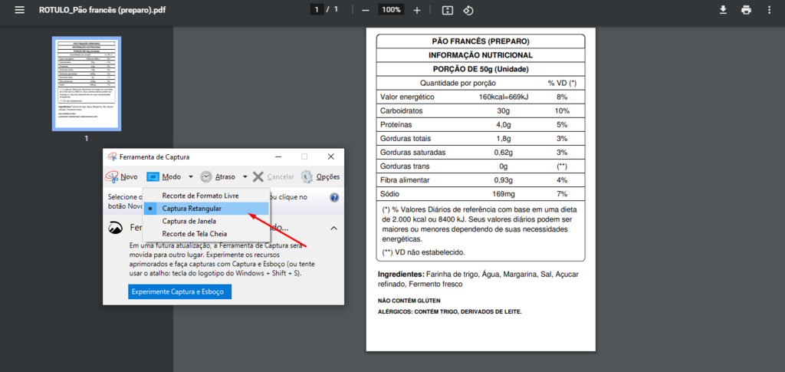This screenshot has height=372, width=785.
Task: Select the page 1 thumbnail
Action: coord(87,84)
